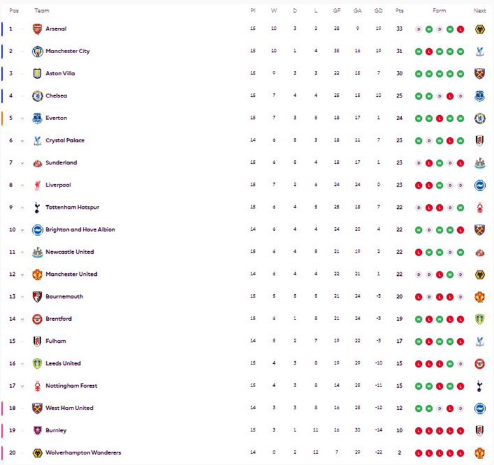
Task: Click the Newcastle crest in Sunderland's Next column
Action: [x=480, y=163]
